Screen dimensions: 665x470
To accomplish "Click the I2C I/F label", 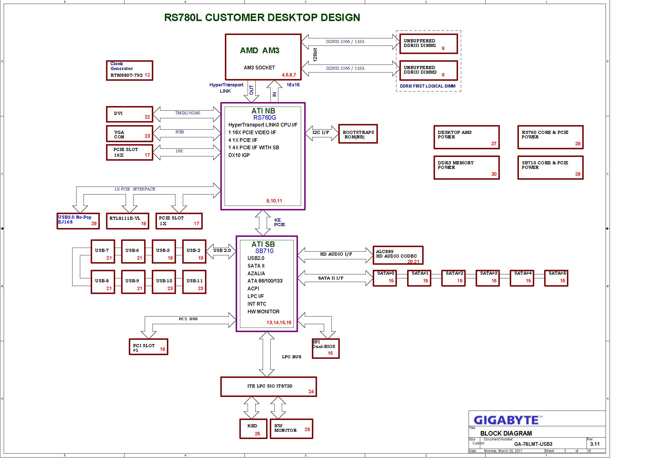I will [x=321, y=132].
